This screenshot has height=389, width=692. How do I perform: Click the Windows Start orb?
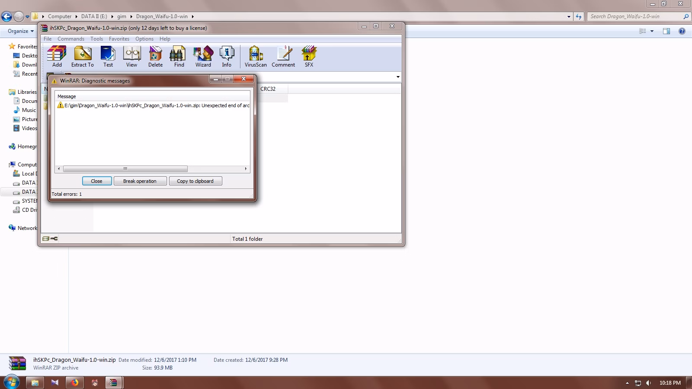(11, 382)
